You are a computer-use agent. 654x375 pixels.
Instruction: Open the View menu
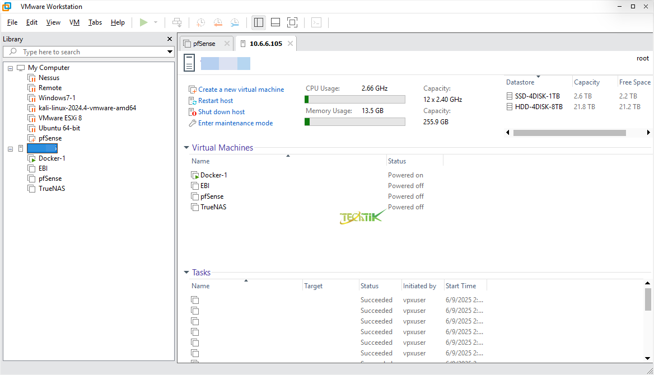coord(53,22)
